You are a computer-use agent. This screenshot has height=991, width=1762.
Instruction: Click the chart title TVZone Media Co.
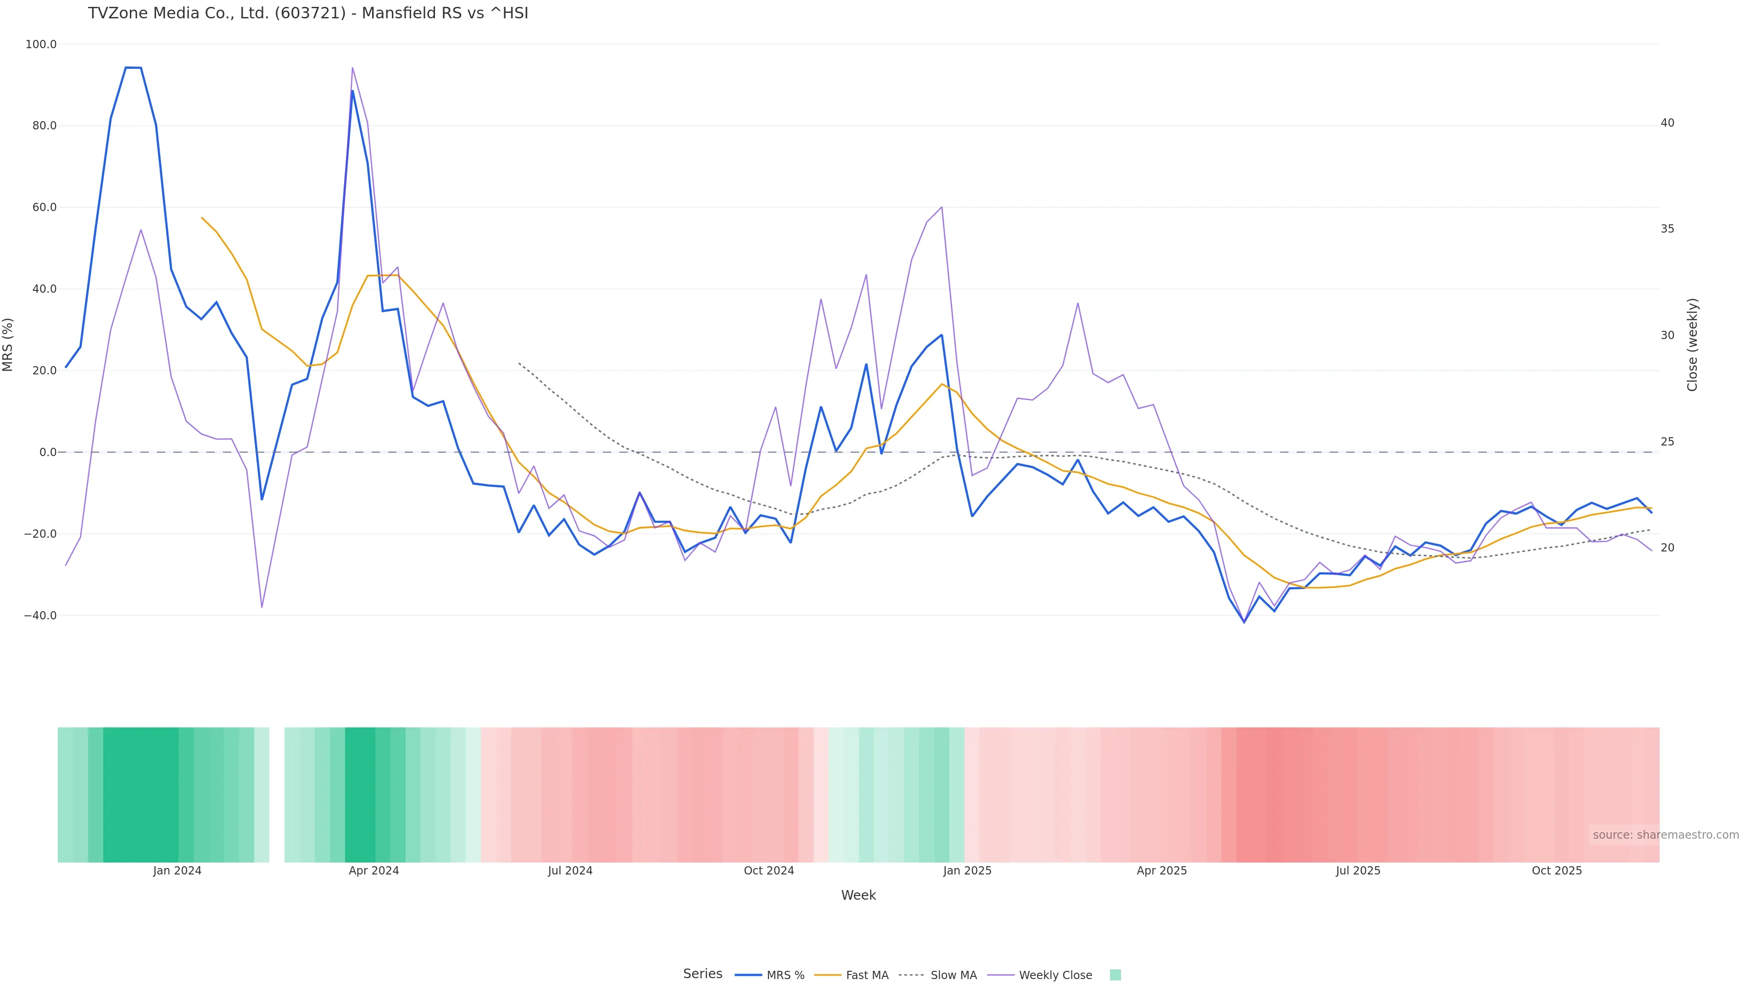tap(308, 14)
